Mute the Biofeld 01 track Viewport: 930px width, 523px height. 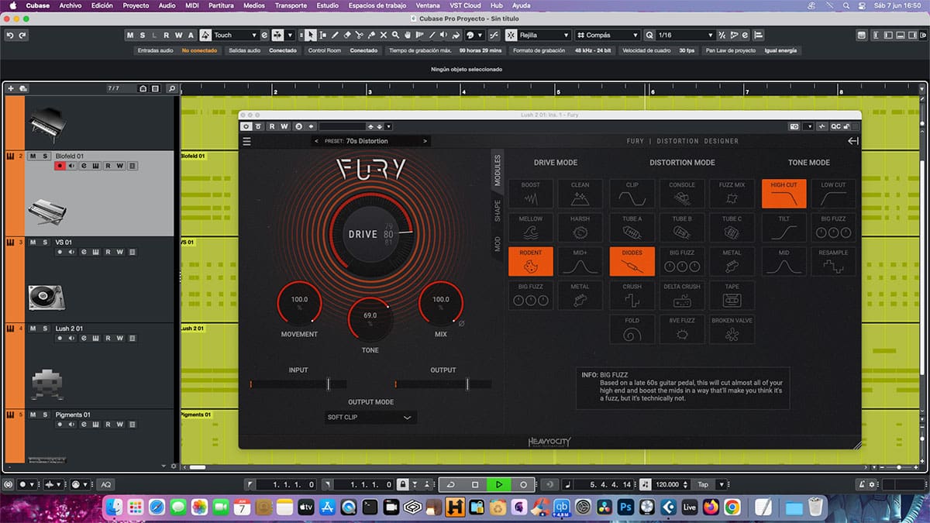[33, 156]
